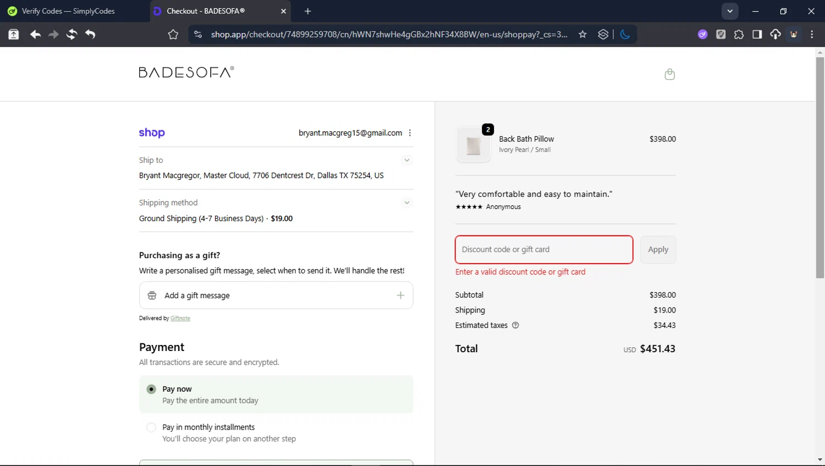Click the Estimated taxes amount $34.43
The image size is (825, 466).
click(664, 325)
